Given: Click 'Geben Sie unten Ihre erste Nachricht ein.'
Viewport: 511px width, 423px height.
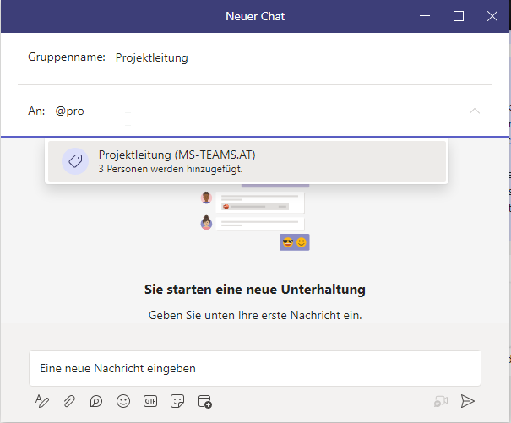Looking at the screenshot, I should (x=255, y=316).
